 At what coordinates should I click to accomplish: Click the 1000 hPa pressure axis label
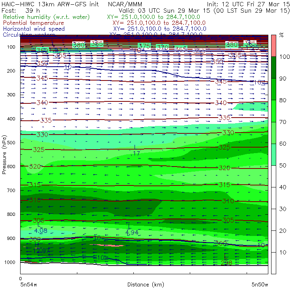[10, 262]
